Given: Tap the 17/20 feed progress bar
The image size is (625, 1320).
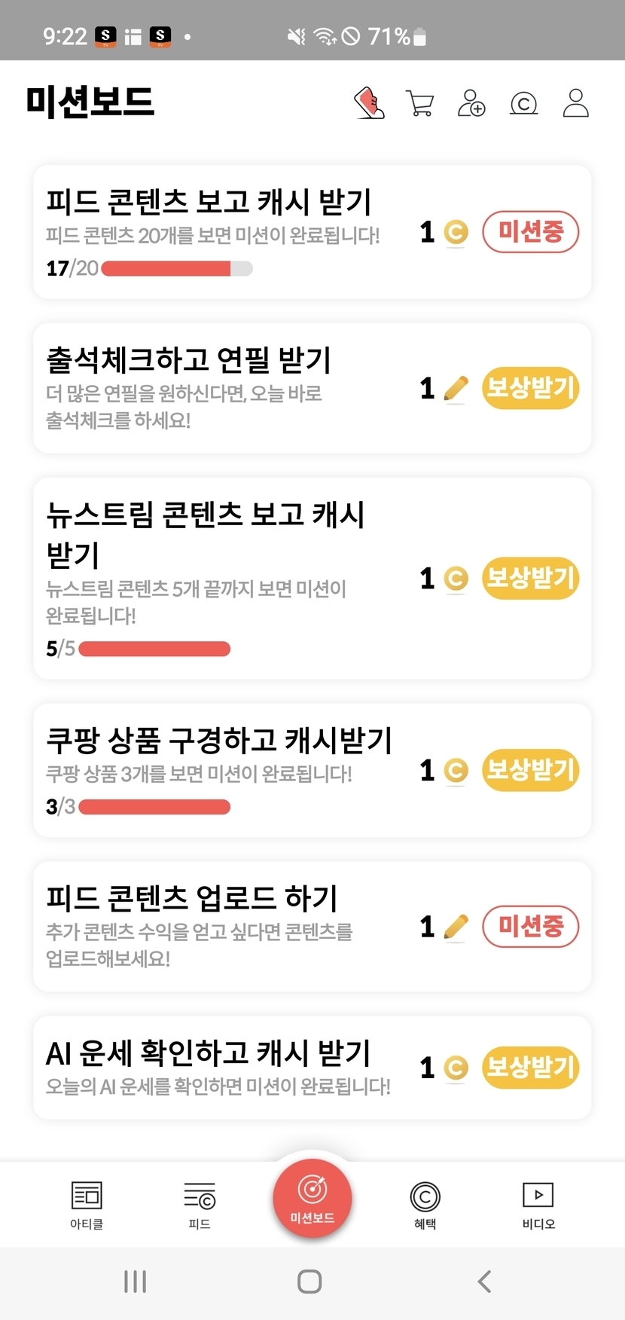Looking at the screenshot, I should [x=176, y=268].
